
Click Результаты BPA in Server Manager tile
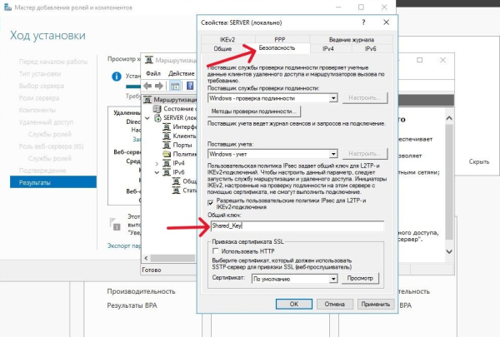coord(132,305)
